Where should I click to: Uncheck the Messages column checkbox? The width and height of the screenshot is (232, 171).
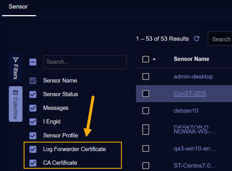pos(33,108)
